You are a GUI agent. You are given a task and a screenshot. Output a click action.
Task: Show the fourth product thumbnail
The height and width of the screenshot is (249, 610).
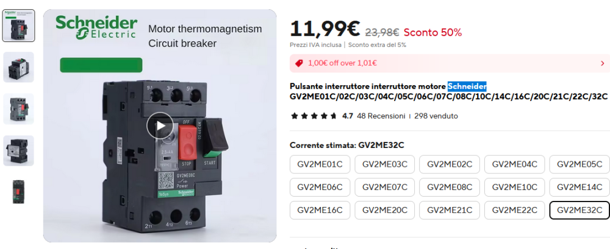18,150
